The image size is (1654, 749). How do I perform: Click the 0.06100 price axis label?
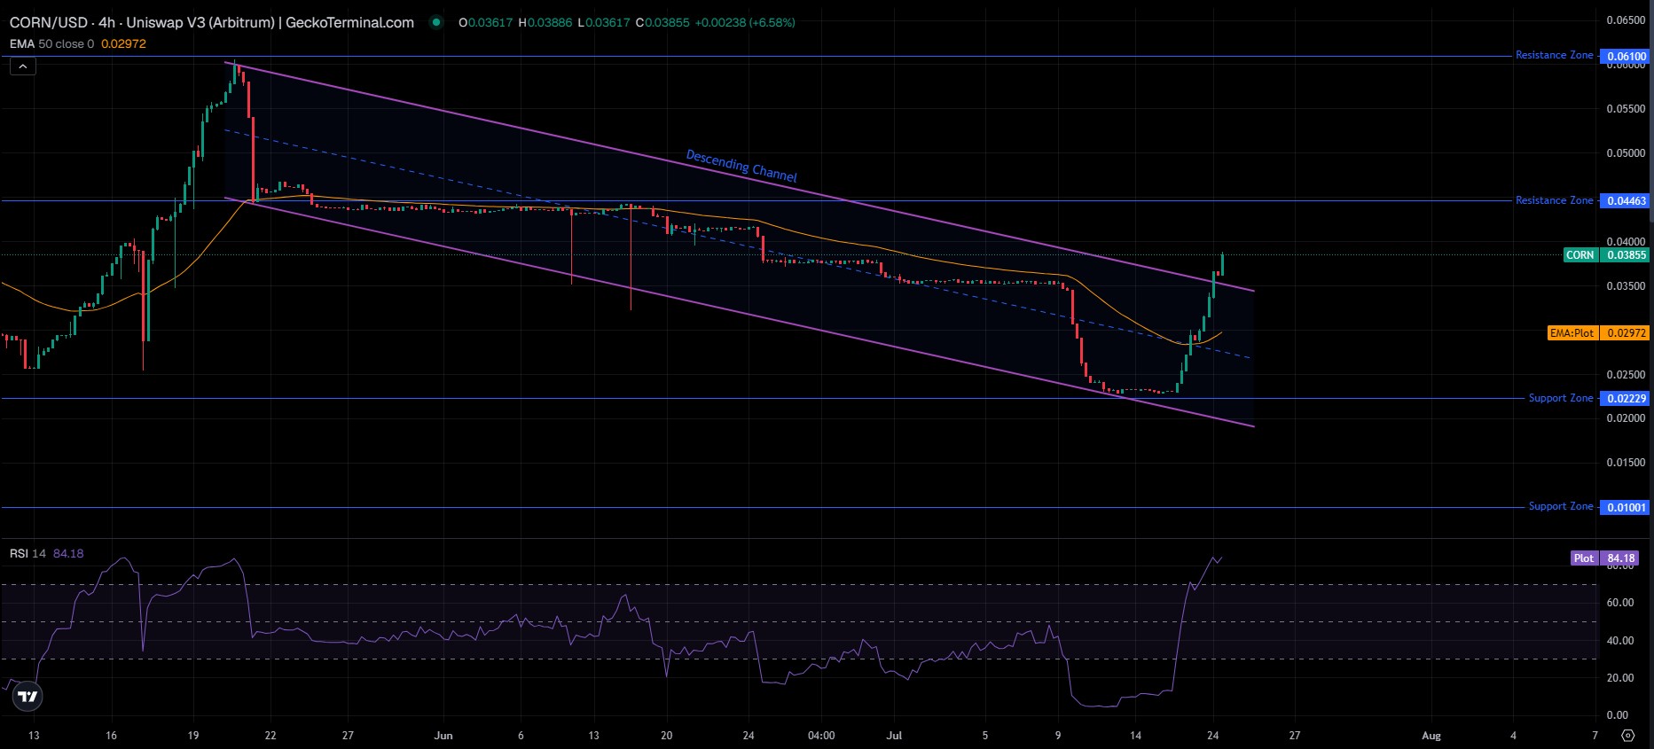click(1626, 56)
